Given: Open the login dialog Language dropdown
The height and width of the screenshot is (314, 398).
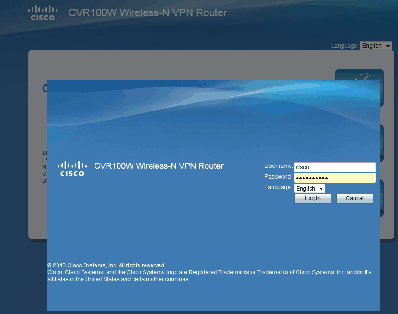Looking at the screenshot, I should (x=310, y=188).
